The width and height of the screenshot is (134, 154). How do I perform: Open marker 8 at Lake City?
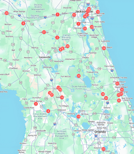point(23,23)
